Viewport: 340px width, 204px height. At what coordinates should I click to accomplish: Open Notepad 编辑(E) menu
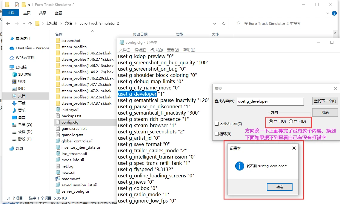coord(140,50)
